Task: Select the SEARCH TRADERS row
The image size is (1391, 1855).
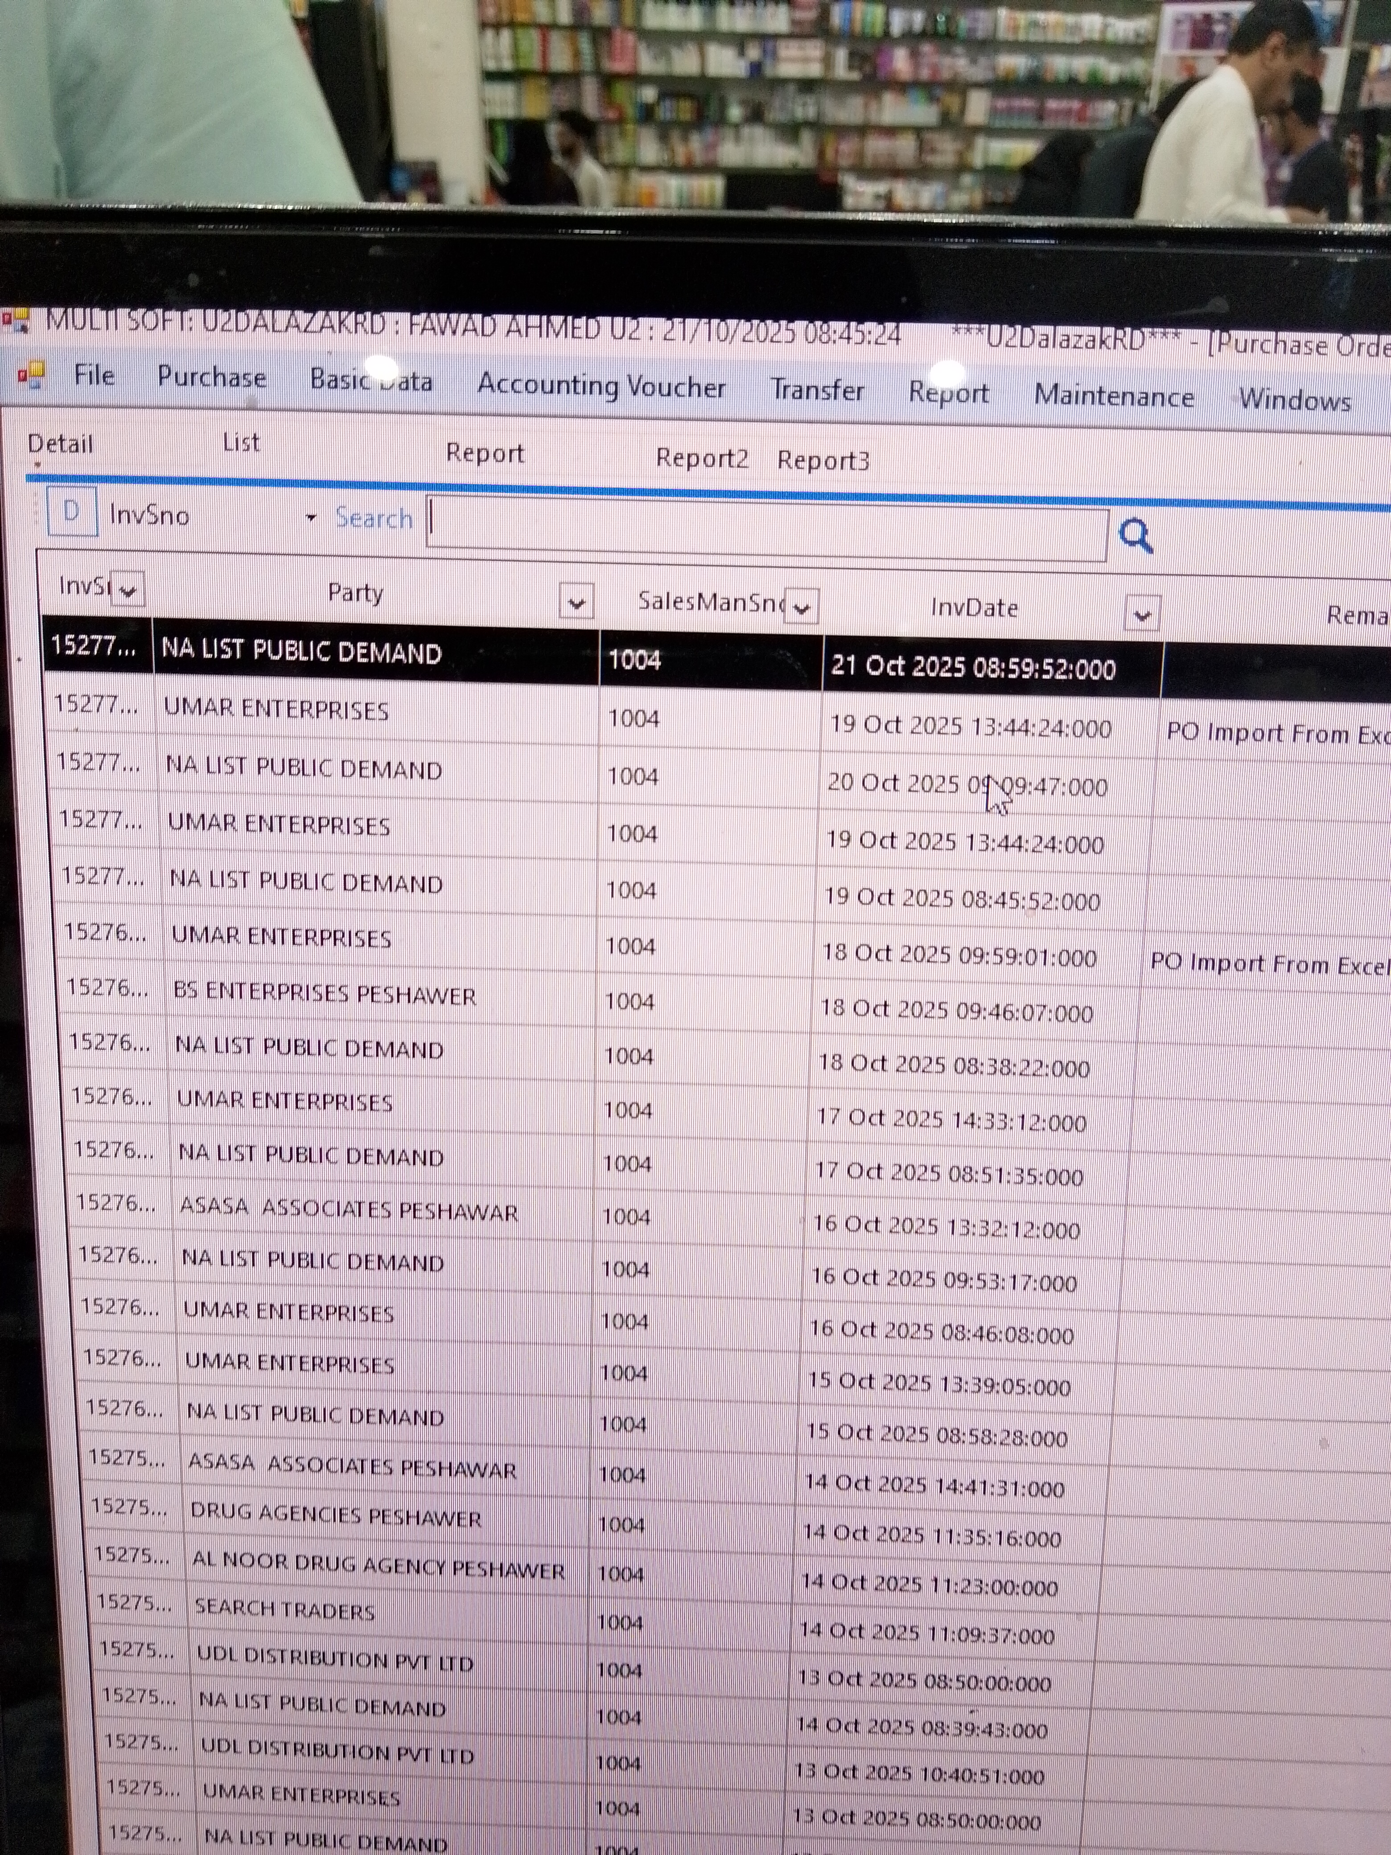Action: pyautogui.click(x=284, y=1610)
